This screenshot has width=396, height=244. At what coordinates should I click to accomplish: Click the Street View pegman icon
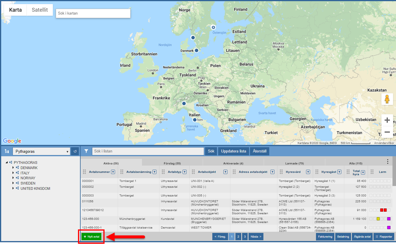point(387,99)
